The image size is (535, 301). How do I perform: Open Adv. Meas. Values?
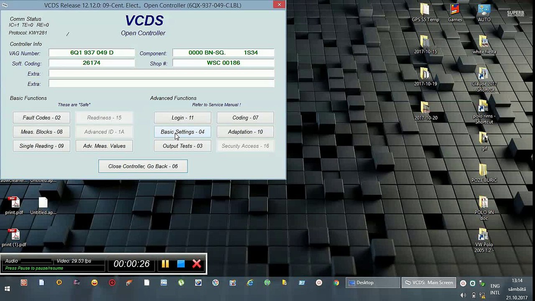[104, 146]
